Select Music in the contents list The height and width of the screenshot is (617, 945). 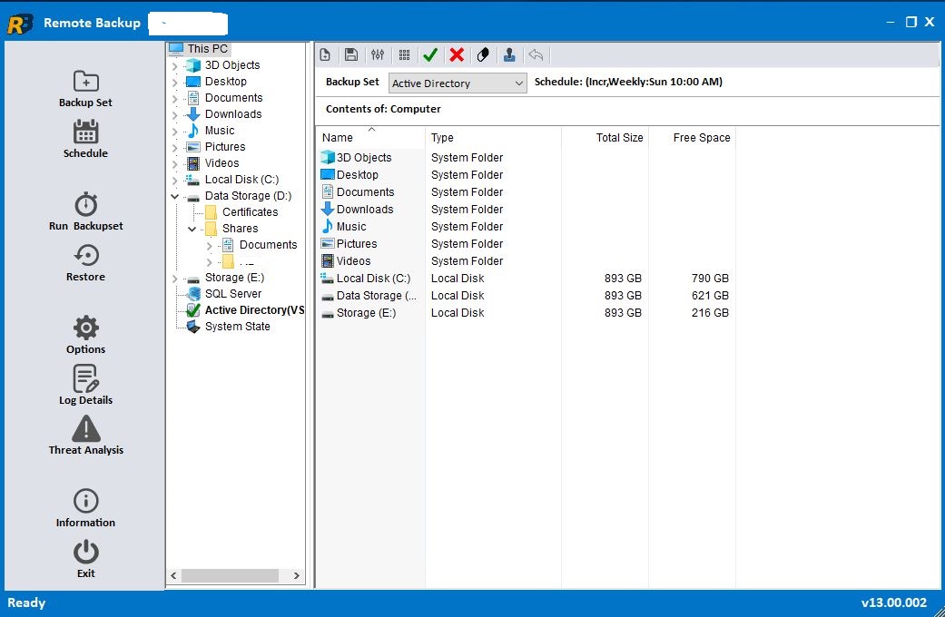click(351, 227)
